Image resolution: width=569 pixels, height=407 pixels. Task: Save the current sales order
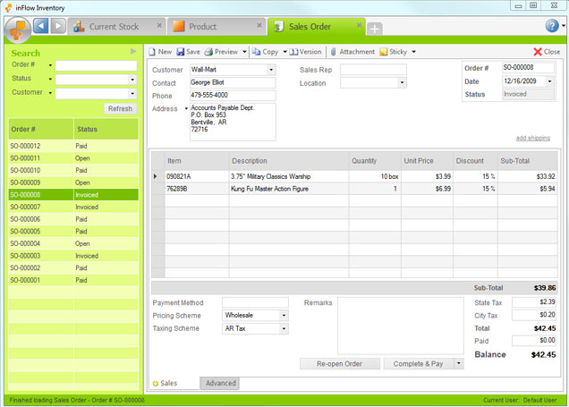click(x=188, y=52)
